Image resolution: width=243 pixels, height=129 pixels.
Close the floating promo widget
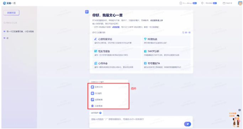(x=239, y=110)
